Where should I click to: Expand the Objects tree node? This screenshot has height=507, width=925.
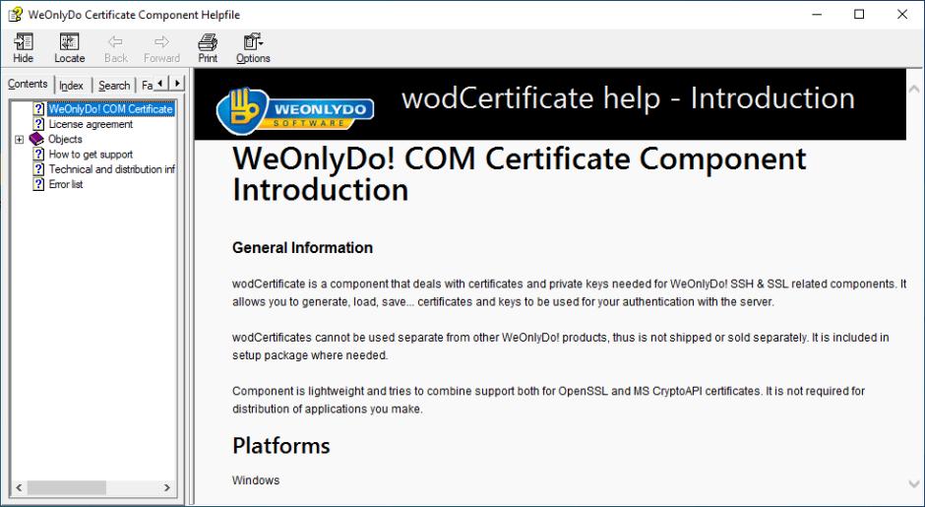pos(19,139)
